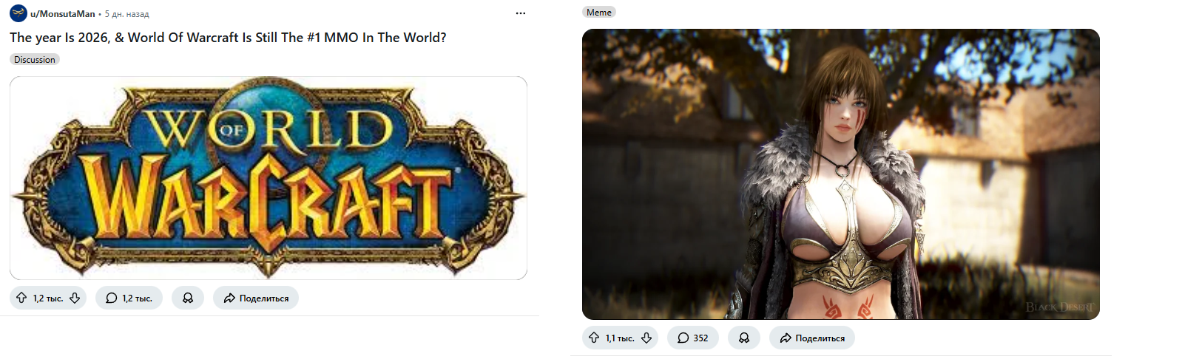The width and height of the screenshot is (1182, 362).
Task: Open the World Of Warcraft post title
Action: 228,38
